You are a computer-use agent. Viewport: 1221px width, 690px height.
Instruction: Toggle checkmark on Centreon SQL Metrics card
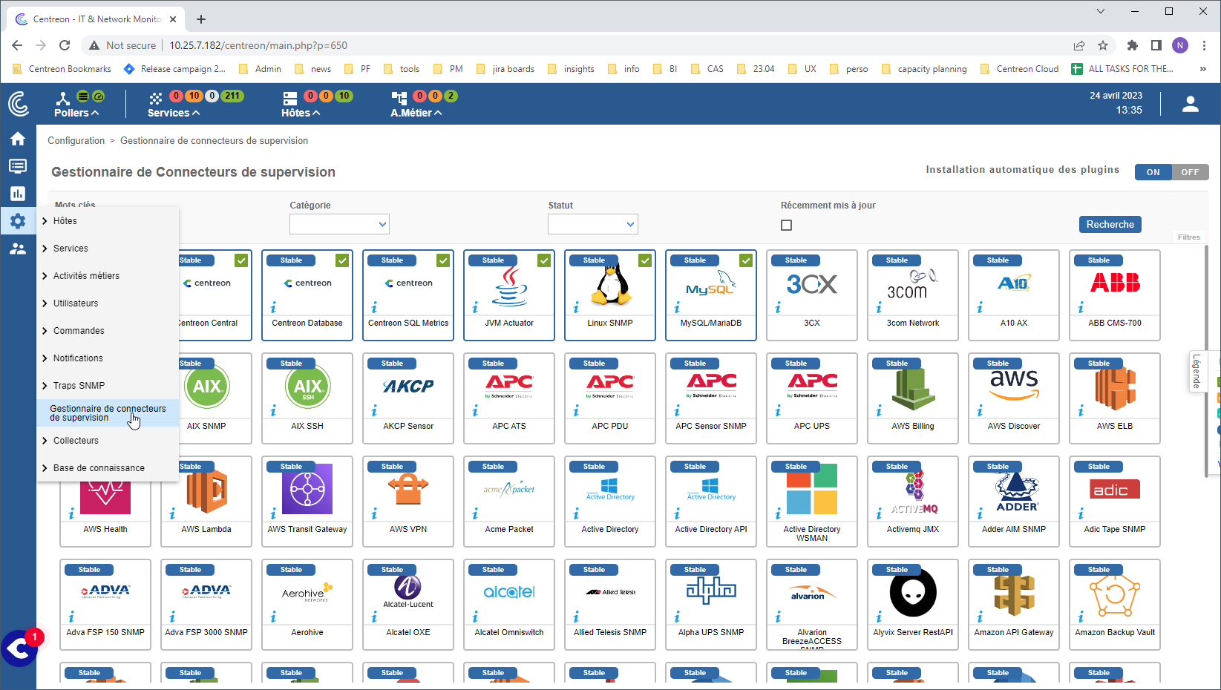click(443, 260)
